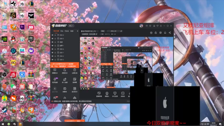Select the 全屏 1 layer row

pos(65,46)
